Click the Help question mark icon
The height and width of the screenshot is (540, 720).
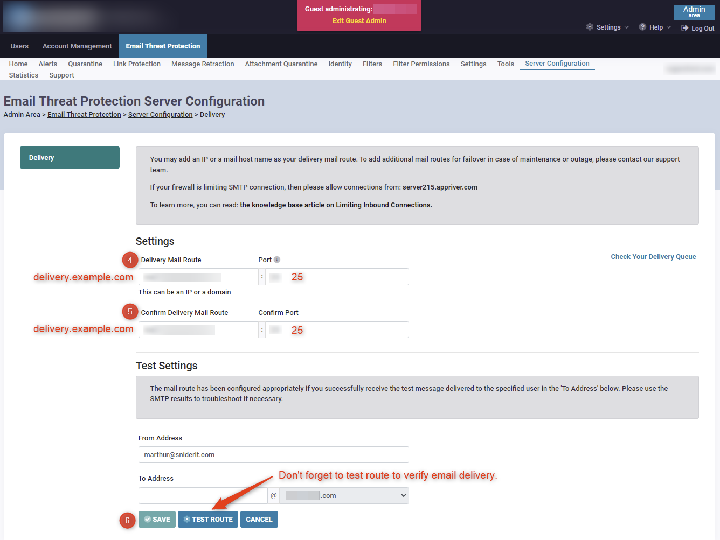pyautogui.click(x=642, y=27)
